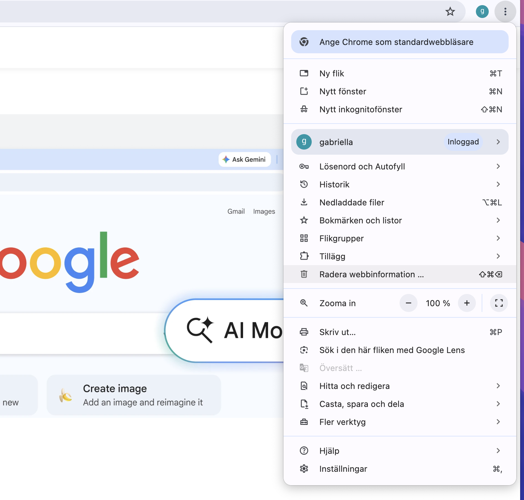Screen dimensions: 524x500
Task: Select Ny flik menu item
Action: (x=400, y=73)
